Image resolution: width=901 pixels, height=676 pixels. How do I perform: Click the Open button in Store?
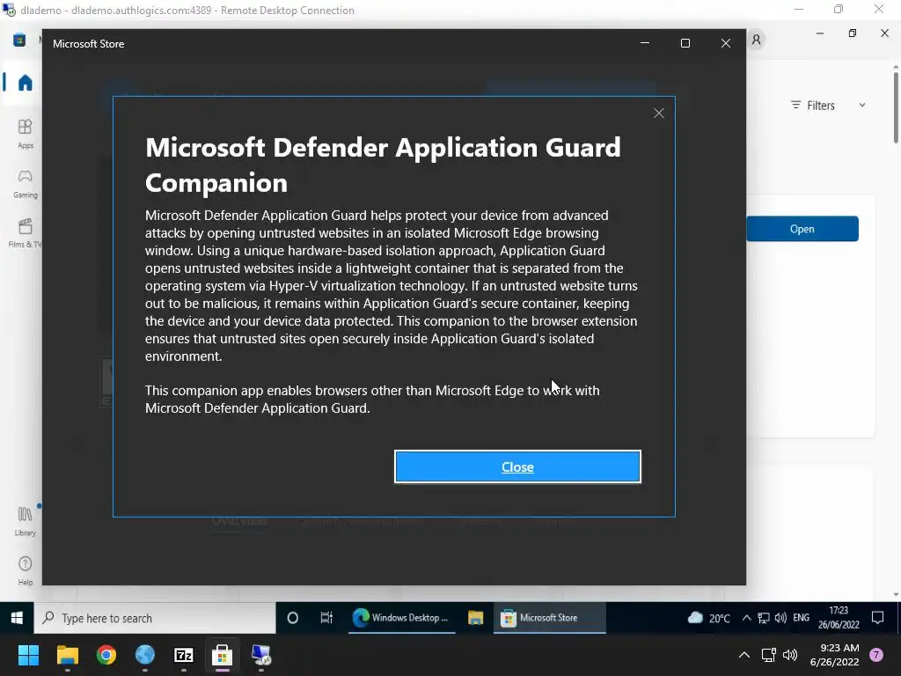tap(802, 229)
